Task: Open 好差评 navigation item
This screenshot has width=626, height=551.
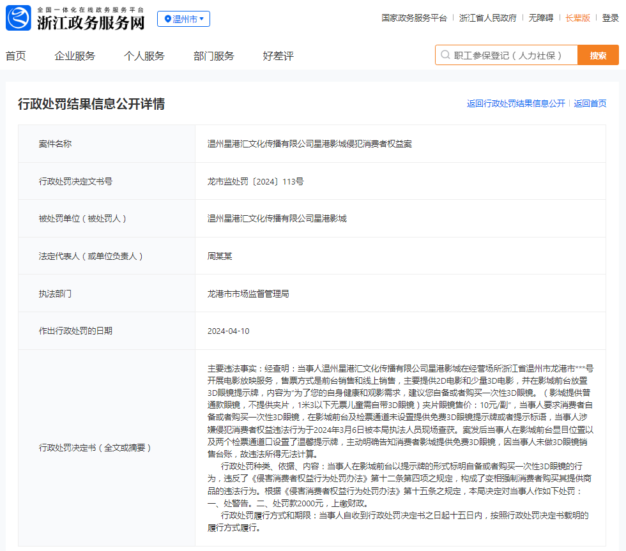Action: tap(279, 56)
